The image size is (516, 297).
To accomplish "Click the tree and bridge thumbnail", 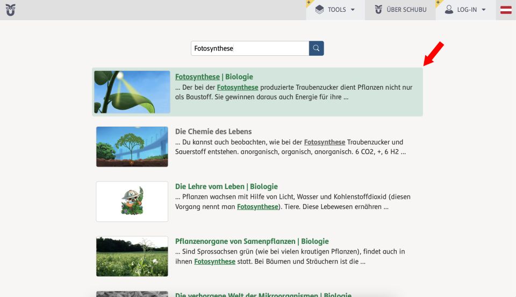I will coord(132,147).
